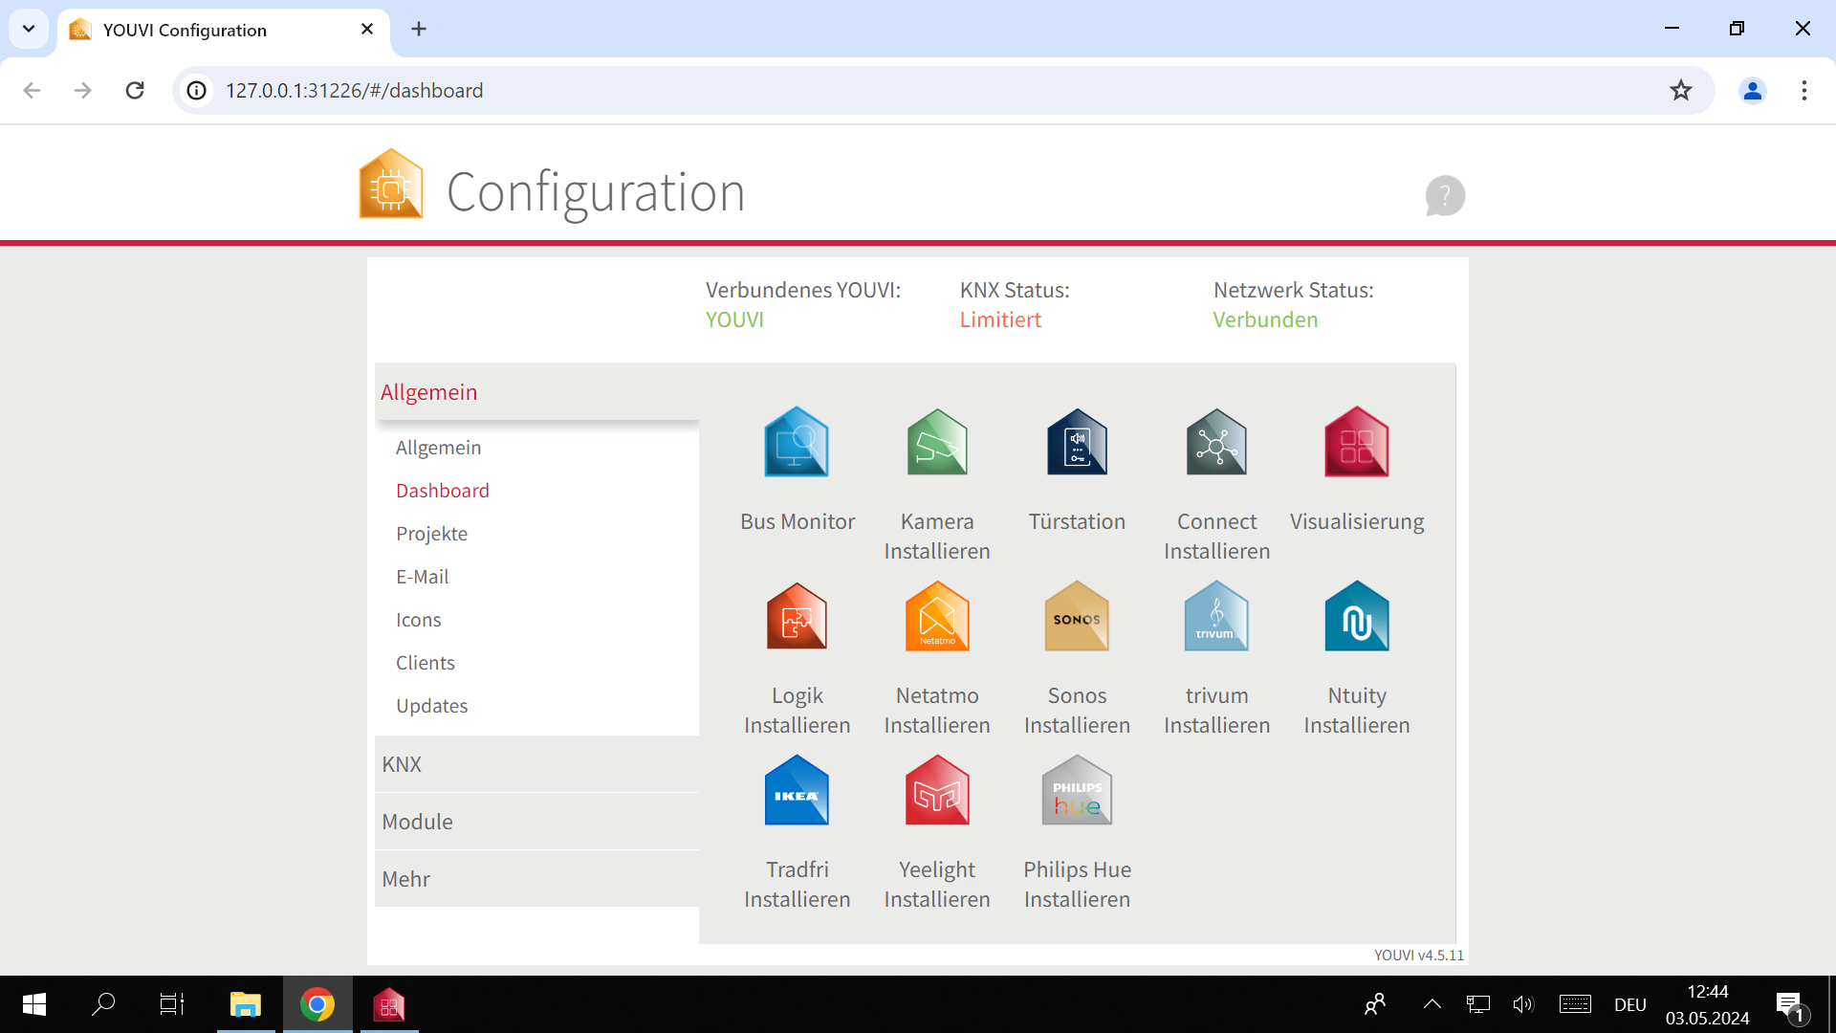The height and width of the screenshot is (1033, 1836).
Task: Open volume control in system tray
Action: coord(1523,1004)
